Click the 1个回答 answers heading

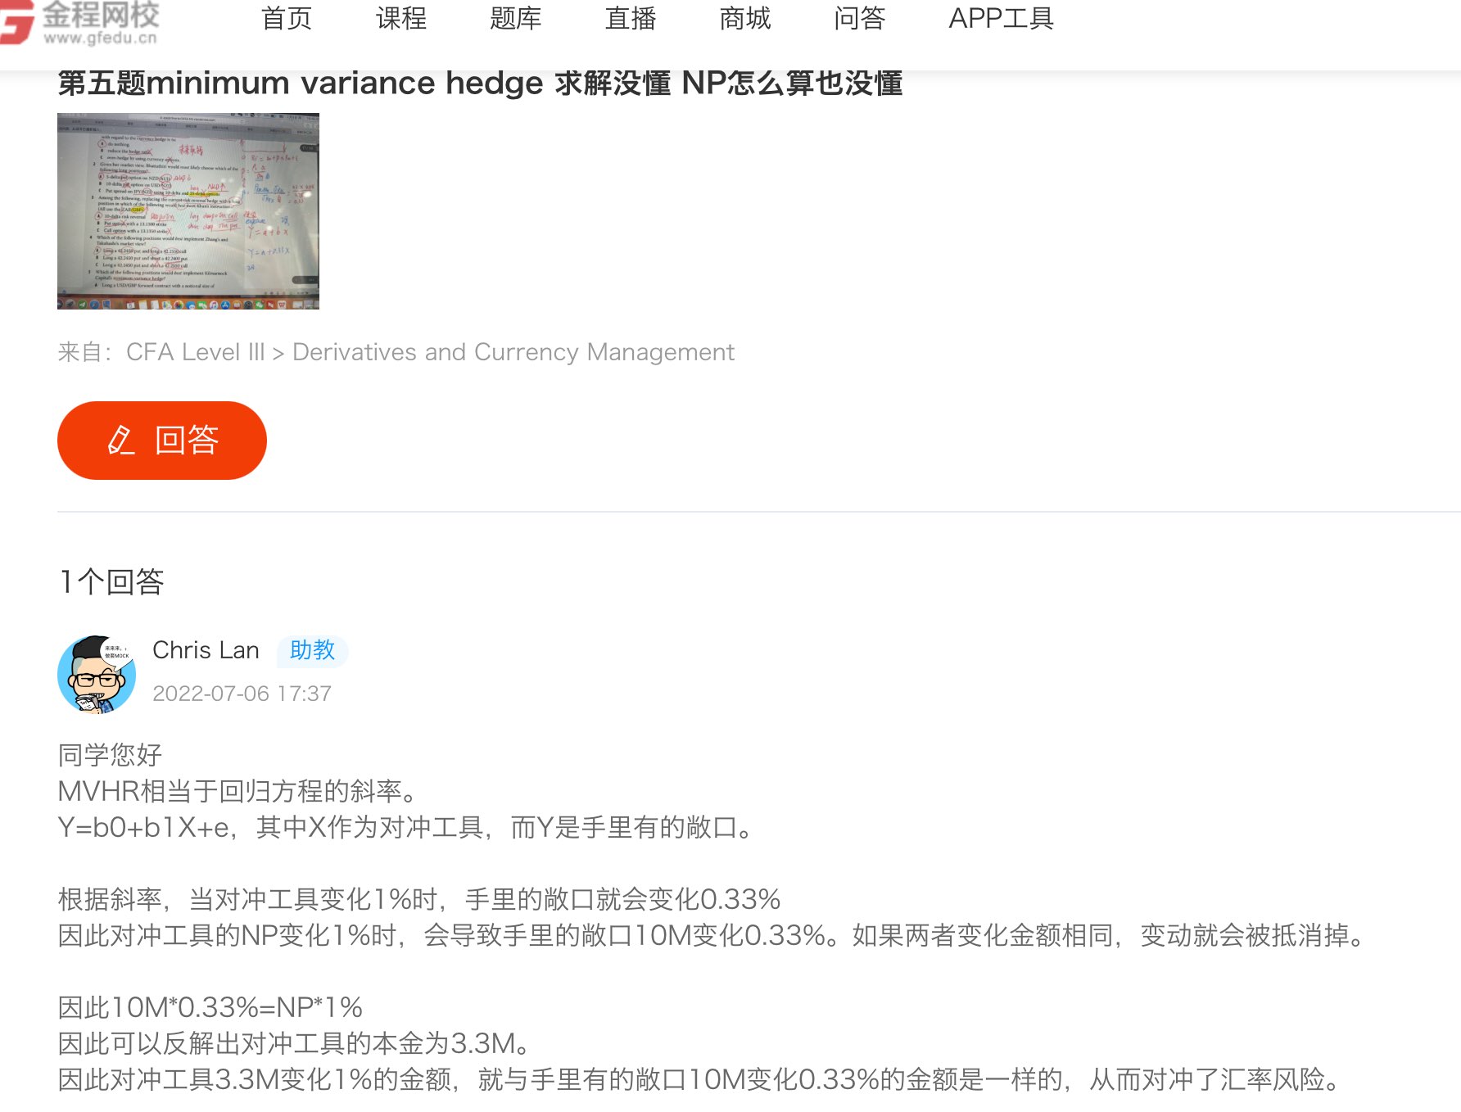[111, 582]
